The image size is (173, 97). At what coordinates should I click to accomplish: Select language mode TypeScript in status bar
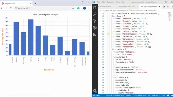pyautogui.click(x=156, y=95)
